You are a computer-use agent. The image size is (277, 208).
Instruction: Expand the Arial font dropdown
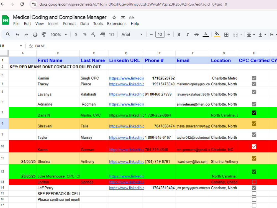[x=132, y=34]
